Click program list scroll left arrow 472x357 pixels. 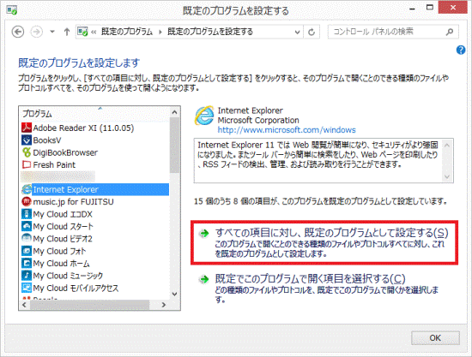24,305
